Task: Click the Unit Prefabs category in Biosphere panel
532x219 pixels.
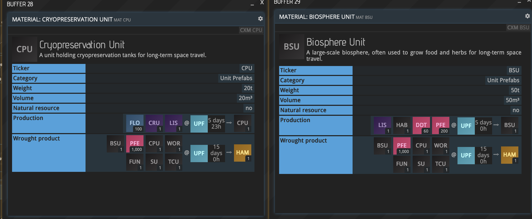Action: [x=503, y=80]
